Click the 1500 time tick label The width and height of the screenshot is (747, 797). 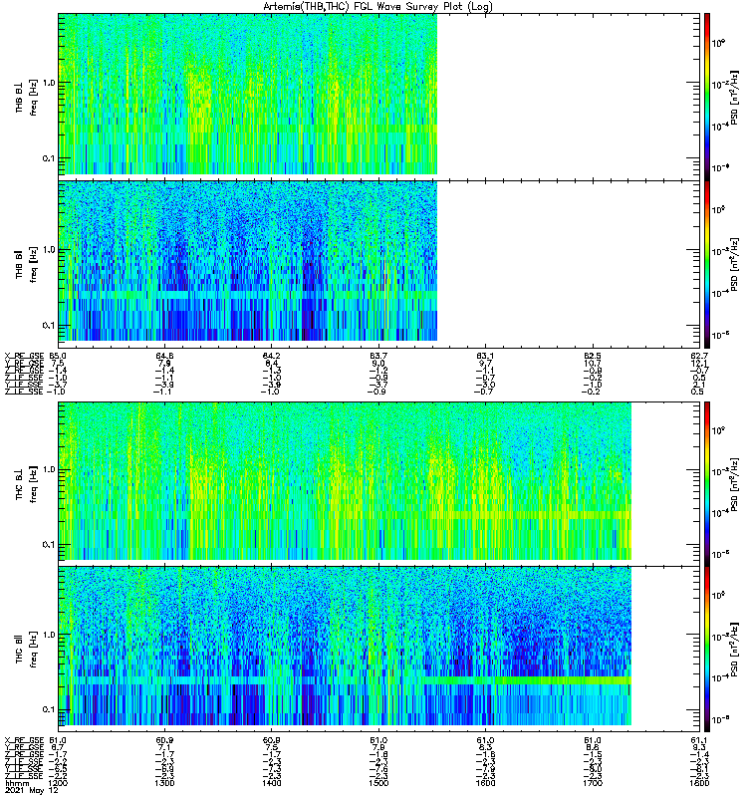coord(378,783)
